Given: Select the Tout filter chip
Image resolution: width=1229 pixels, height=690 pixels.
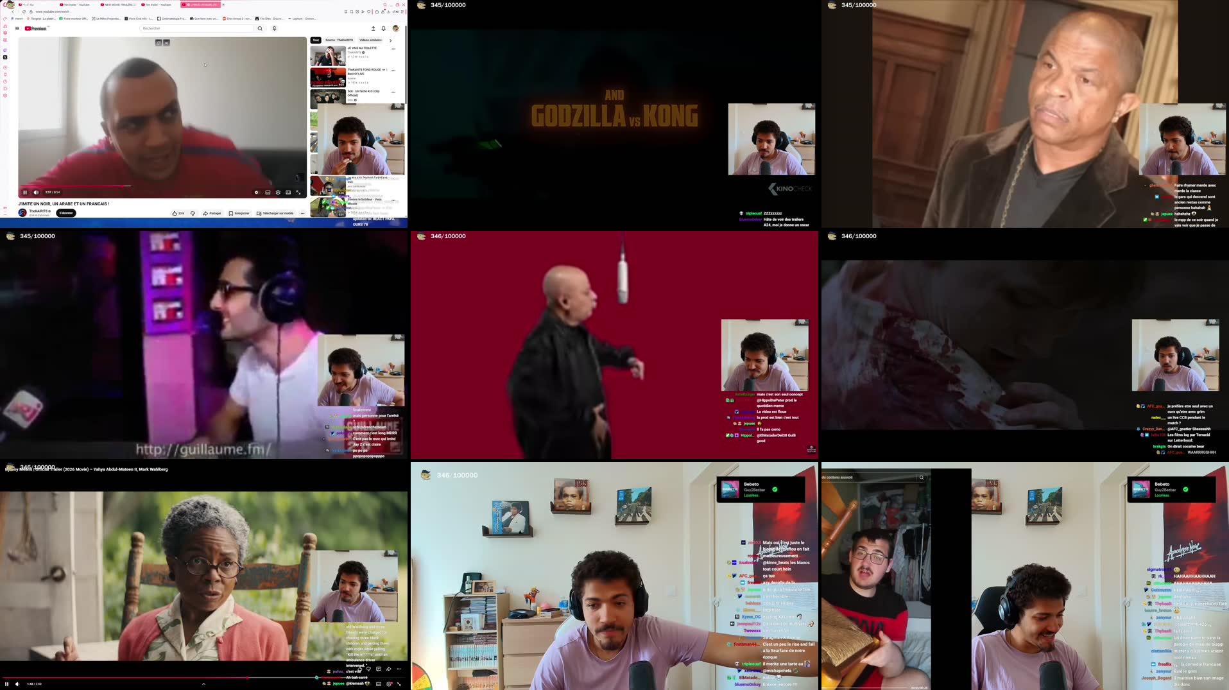Looking at the screenshot, I should 316,40.
